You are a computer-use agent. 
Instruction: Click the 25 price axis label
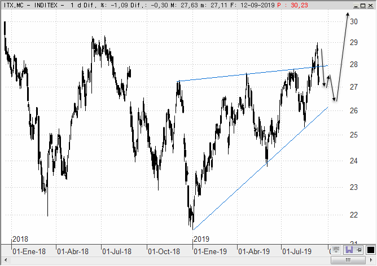pos(354,135)
